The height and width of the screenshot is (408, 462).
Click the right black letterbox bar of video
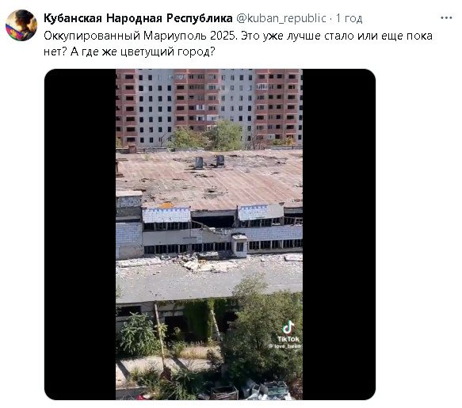339,235
